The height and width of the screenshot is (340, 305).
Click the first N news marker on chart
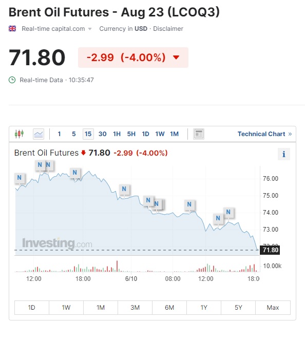(20, 178)
